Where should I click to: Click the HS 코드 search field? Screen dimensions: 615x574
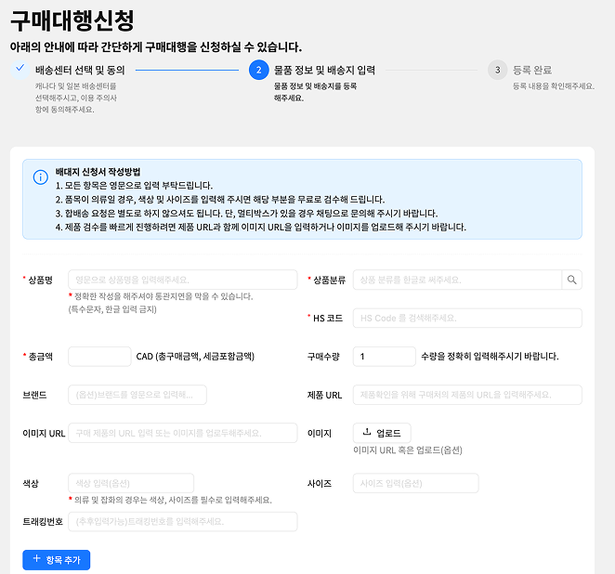[x=467, y=318]
